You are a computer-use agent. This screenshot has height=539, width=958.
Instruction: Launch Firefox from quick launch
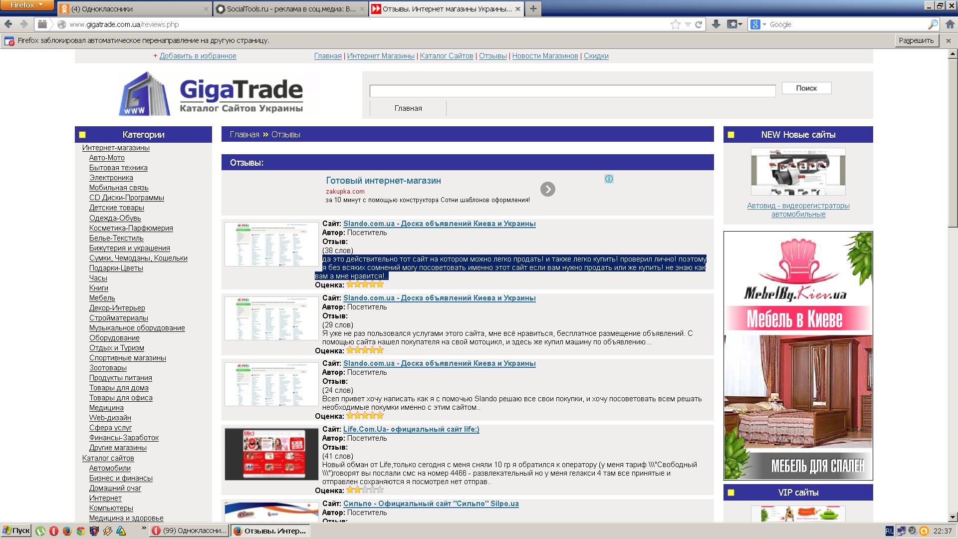point(67,531)
